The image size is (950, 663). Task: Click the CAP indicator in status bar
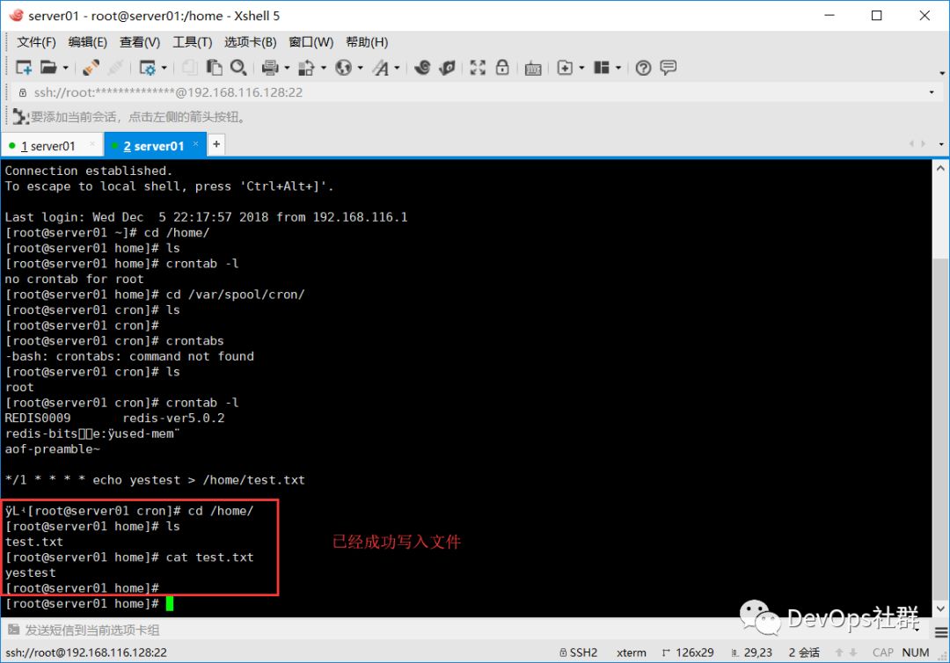tap(883, 652)
